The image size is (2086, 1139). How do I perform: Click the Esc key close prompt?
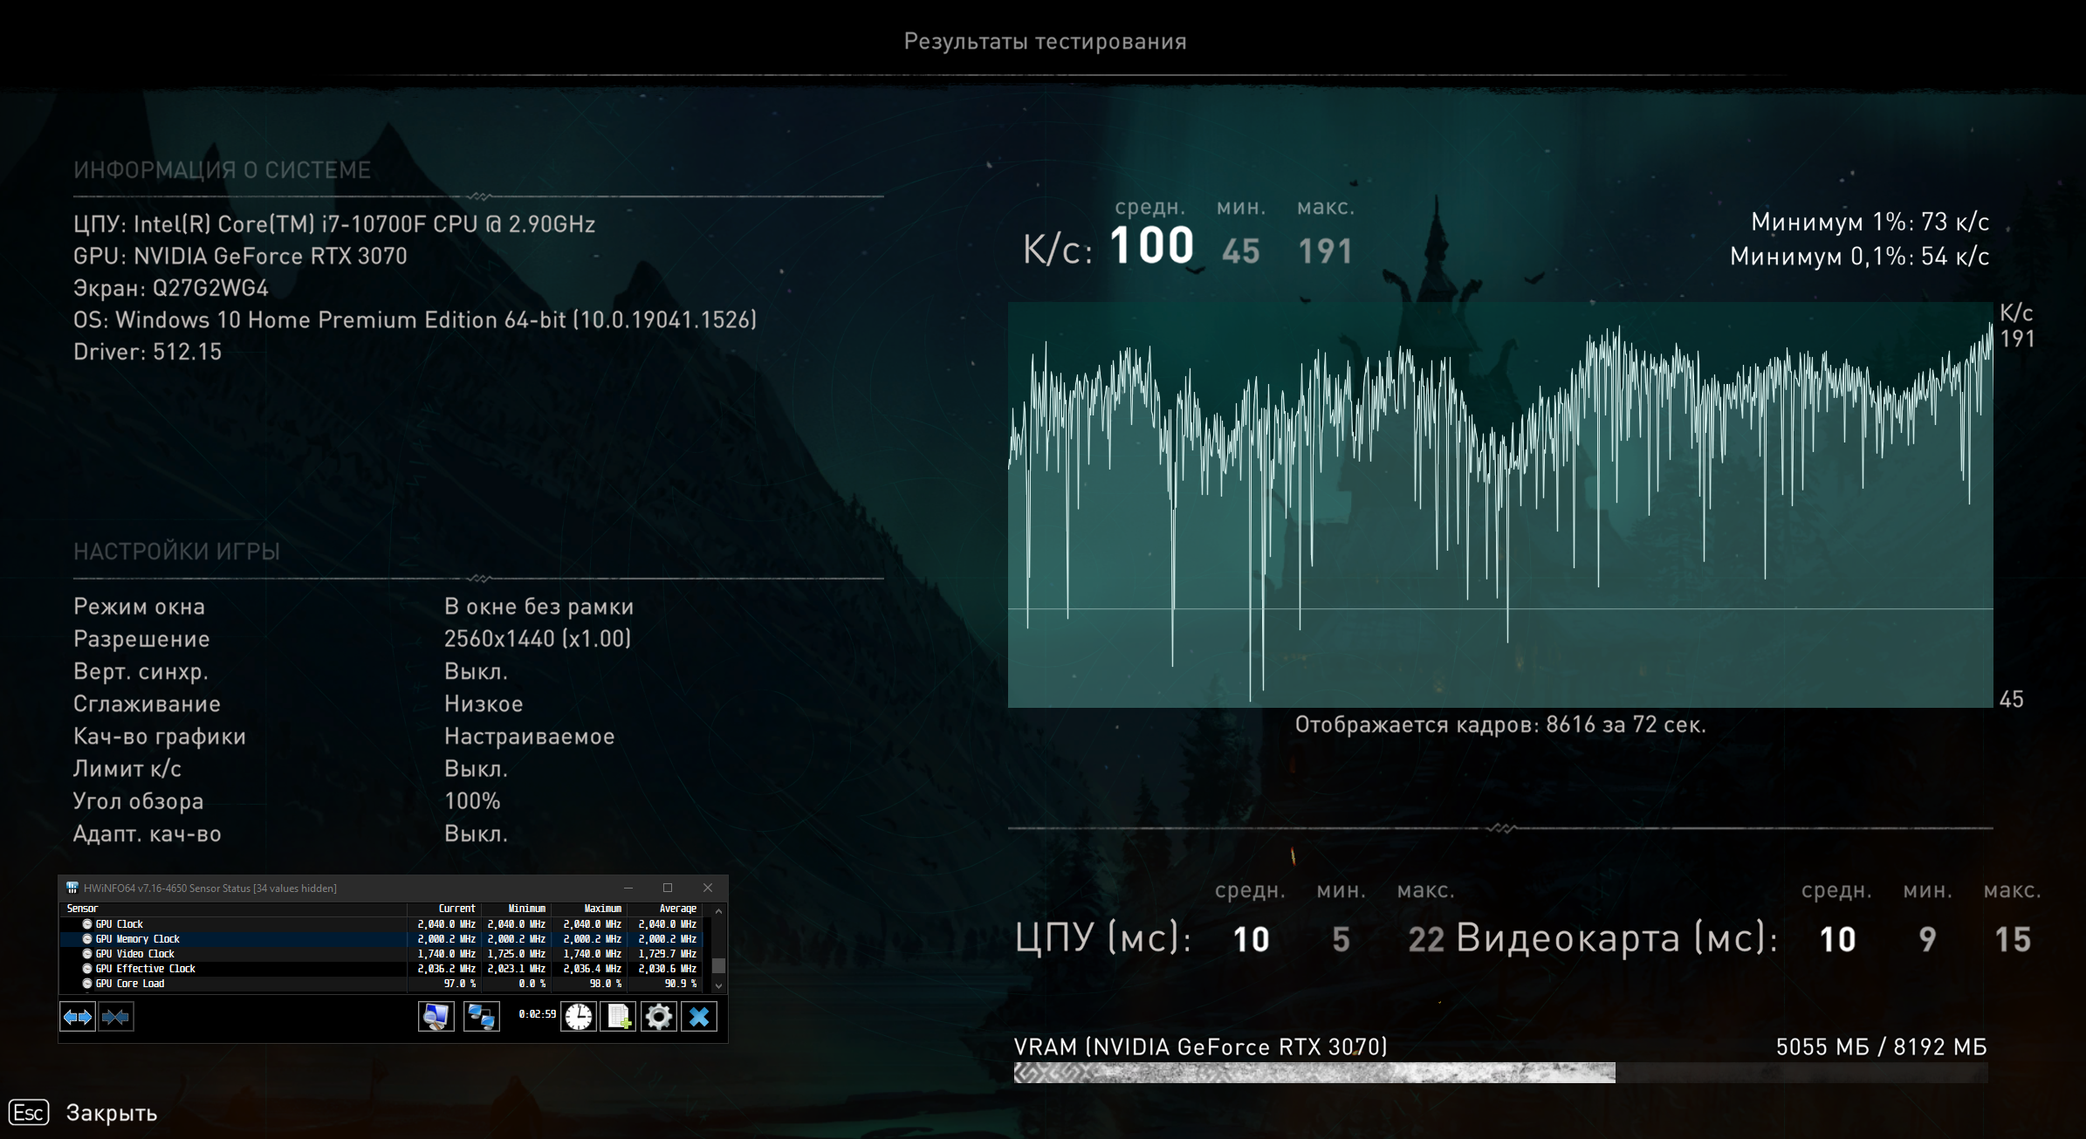tap(28, 1113)
